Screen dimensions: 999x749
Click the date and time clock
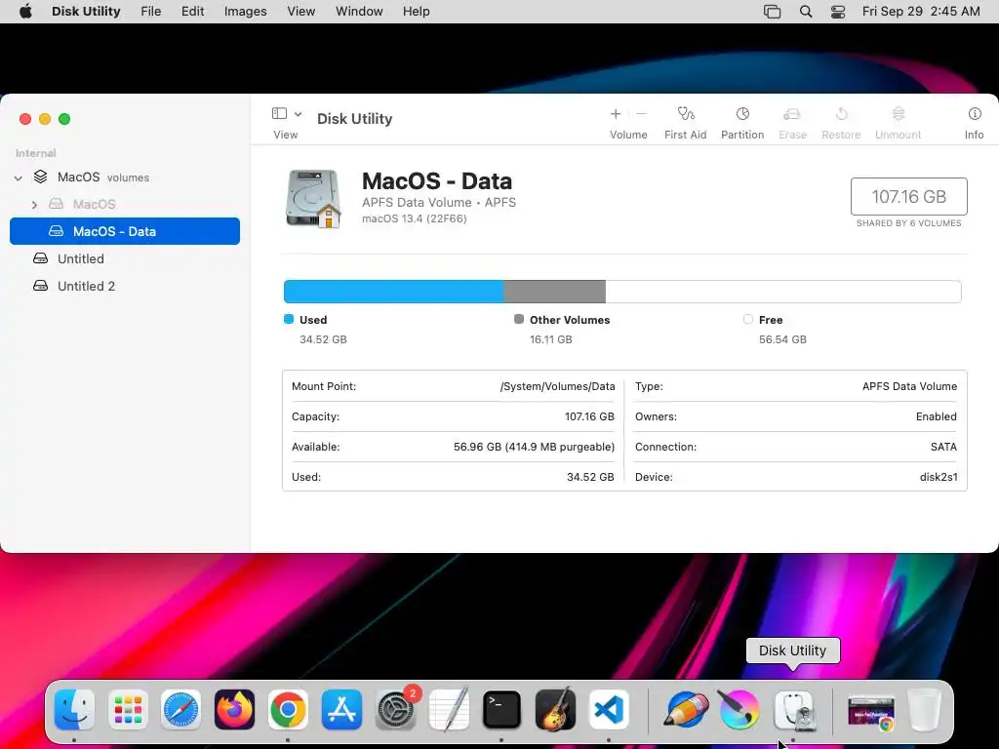point(921,12)
